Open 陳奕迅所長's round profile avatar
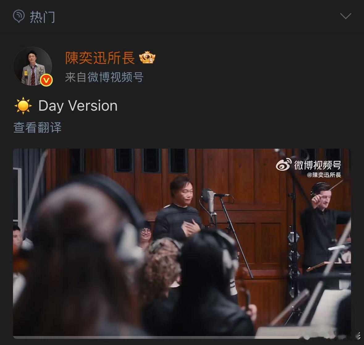Viewport: 364px width, 345px height. point(32,66)
